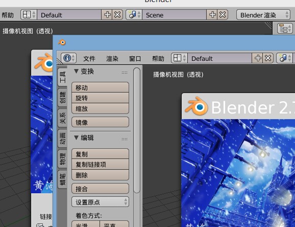295x227 pixels.
Task: Click the 旋转 button
Action: tap(100, 98)
